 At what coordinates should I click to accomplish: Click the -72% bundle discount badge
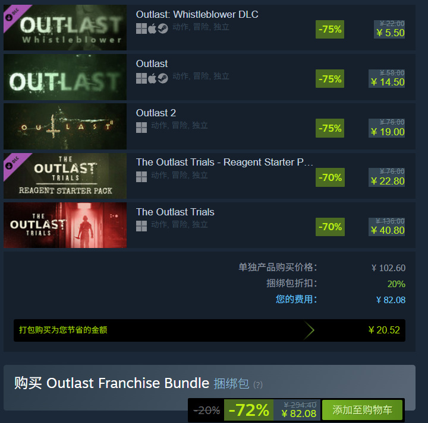click(248, 410)
